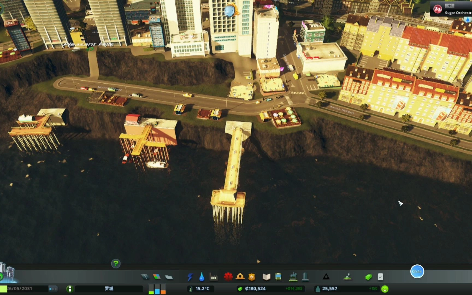Mute the radio with speaker button
Viewport: 472px width, 295px height.
click(449, 6)
